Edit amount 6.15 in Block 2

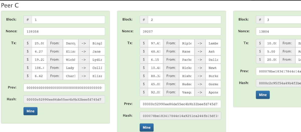(156, 60)
